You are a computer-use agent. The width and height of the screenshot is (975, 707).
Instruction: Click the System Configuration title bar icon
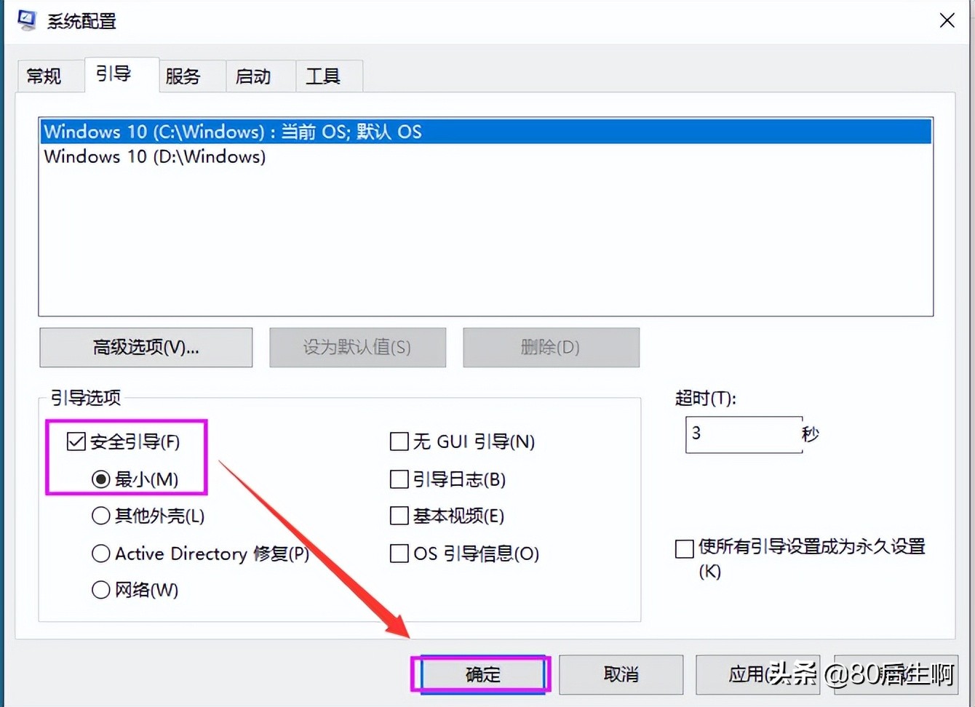coord(28,20)
